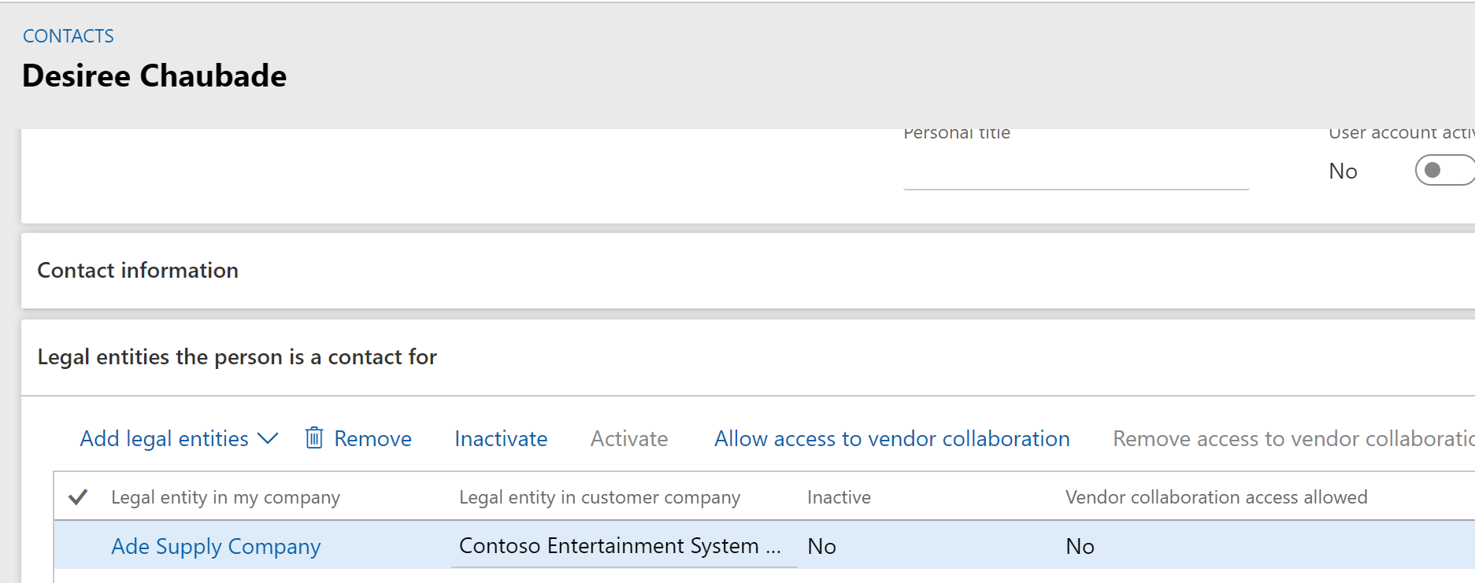This screenshot has height=583, width=1475.
Task: Open the Ade Supply Company link
Action: 216,546
